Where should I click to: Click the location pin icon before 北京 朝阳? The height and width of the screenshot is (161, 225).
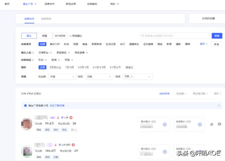pyautogui.click(x=60, y=145)
